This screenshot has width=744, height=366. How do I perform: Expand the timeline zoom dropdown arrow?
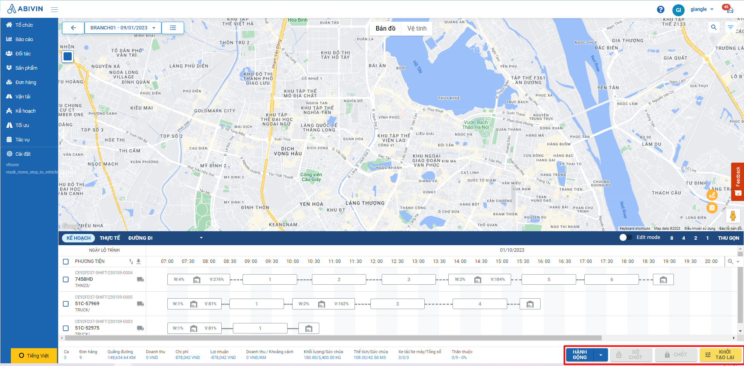pos(738,261)
